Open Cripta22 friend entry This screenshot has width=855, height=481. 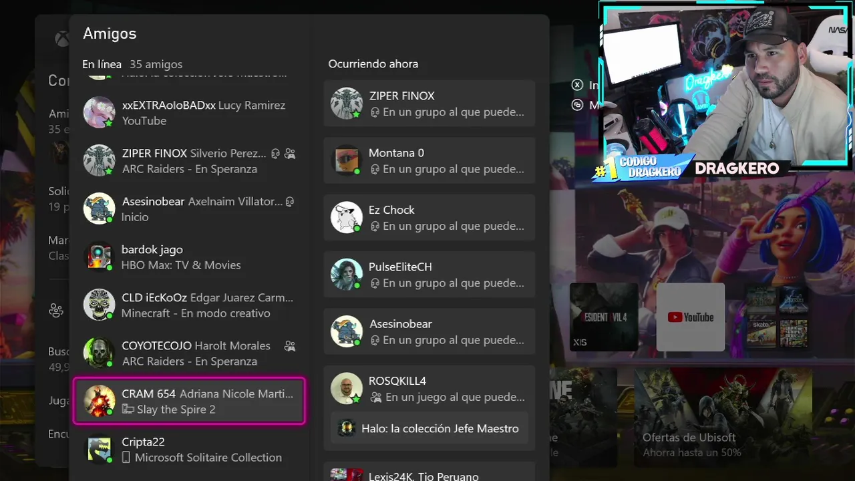pyautogui.click(x=189, y=450)
